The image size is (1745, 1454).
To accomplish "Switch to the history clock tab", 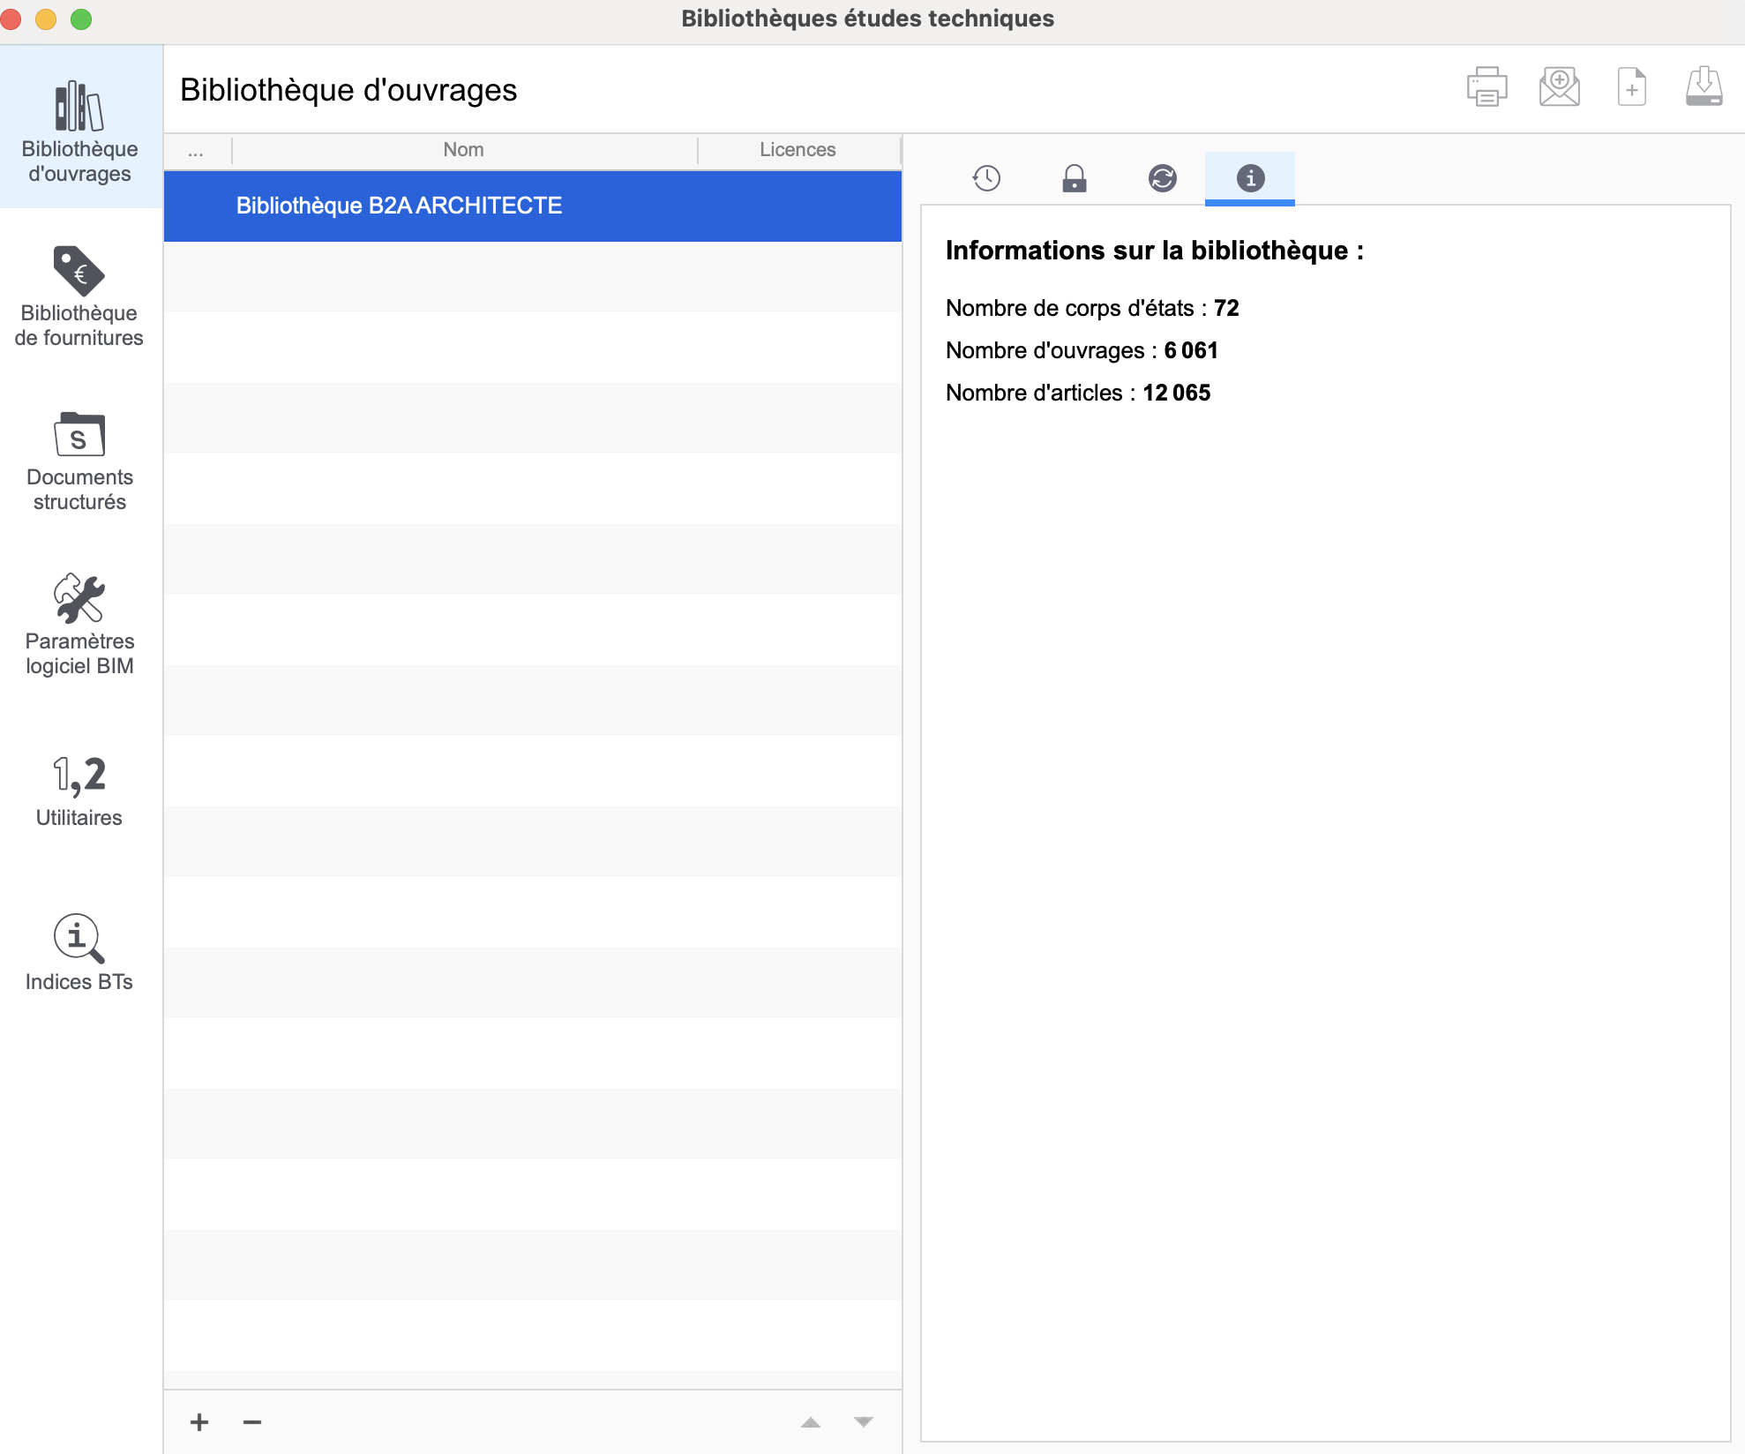I will (x=986, y=178).
